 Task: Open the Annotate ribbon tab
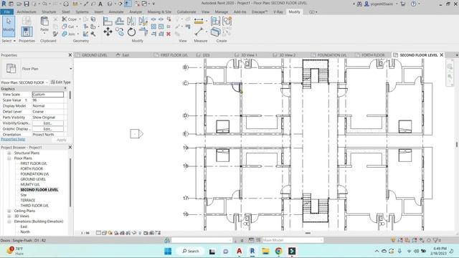click(116, 12)
